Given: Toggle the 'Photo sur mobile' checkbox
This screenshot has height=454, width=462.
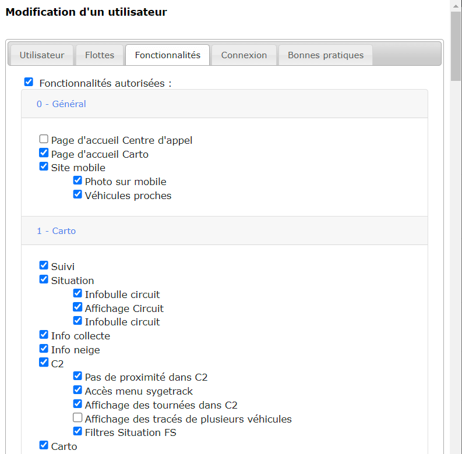Looking at the screenshot, I should (x=77, y=180).
